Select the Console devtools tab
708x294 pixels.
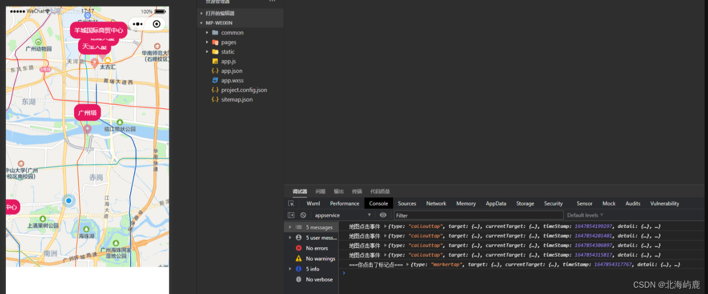pyautogui.click(x=379, y=204)
